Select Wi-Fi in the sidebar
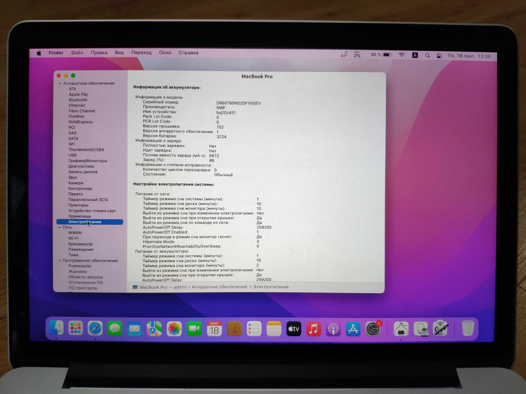The width and height of the screenshot is (526, 394). (x=73, y=238)
